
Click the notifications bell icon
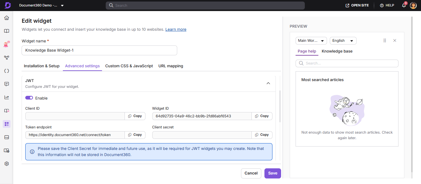404,5
